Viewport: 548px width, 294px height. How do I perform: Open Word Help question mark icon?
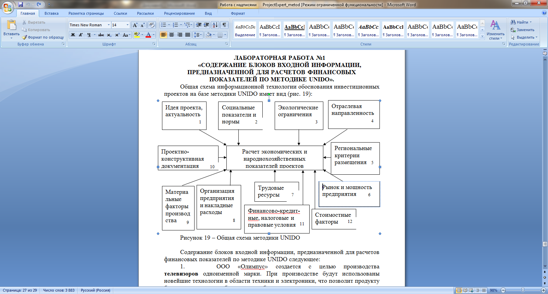544,13
